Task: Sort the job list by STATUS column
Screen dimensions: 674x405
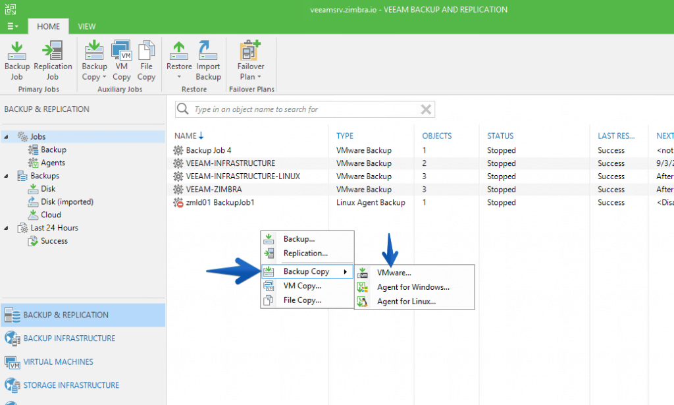Action: point(500,136)
